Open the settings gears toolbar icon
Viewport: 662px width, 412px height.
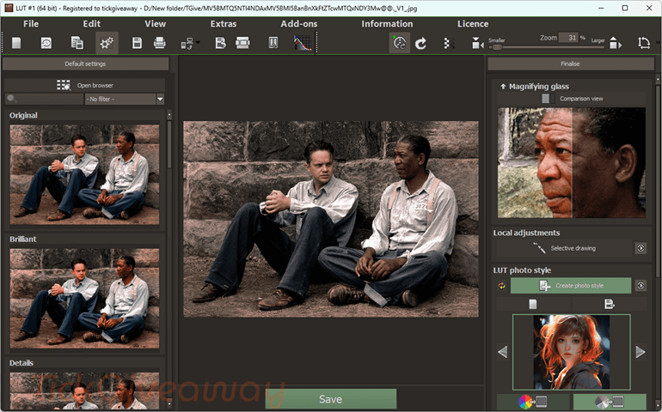[x=107, y=43]
